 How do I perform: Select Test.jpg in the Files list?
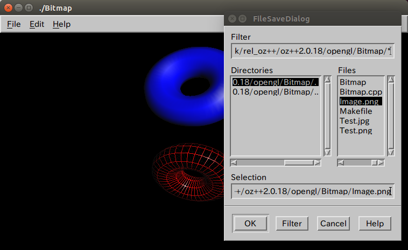tap(354, 121)
